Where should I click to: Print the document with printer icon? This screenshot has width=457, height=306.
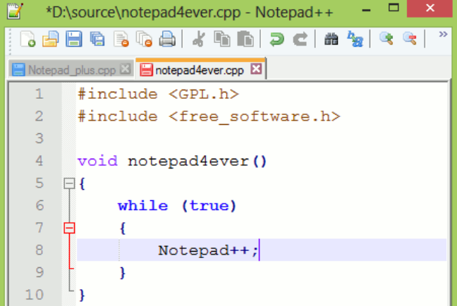[167, 39]
